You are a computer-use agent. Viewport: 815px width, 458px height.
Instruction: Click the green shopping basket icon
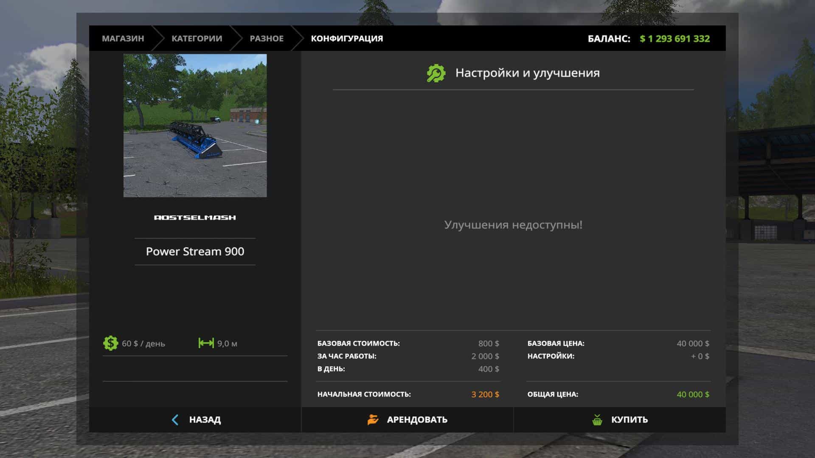point(597,420)
